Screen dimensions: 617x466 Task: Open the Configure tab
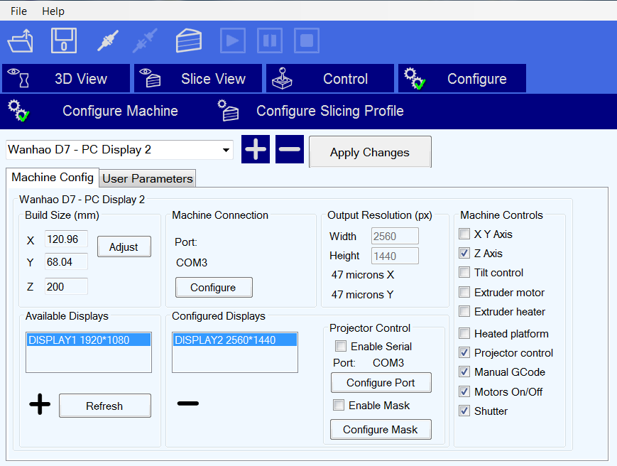tap(462, 79)
